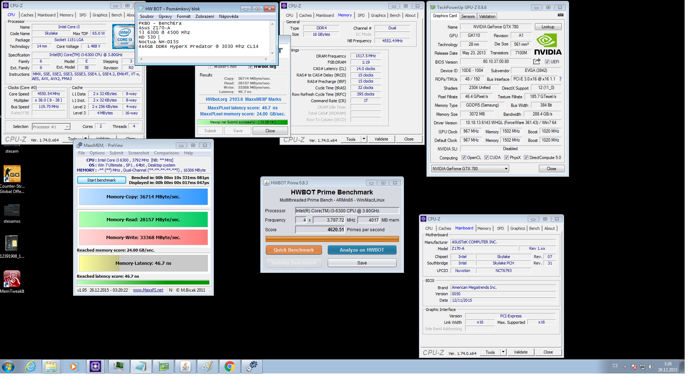This screenshot has height=386, width=695.
Task: Switch to the Validation tab in GPU-Z
Action: coord(487,16)
